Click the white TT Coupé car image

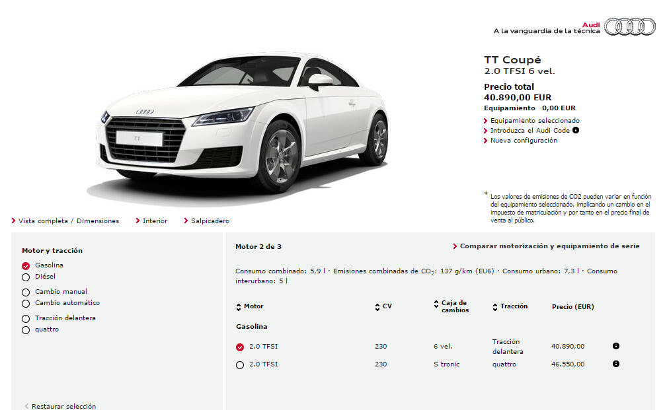(x=242, y=127)
